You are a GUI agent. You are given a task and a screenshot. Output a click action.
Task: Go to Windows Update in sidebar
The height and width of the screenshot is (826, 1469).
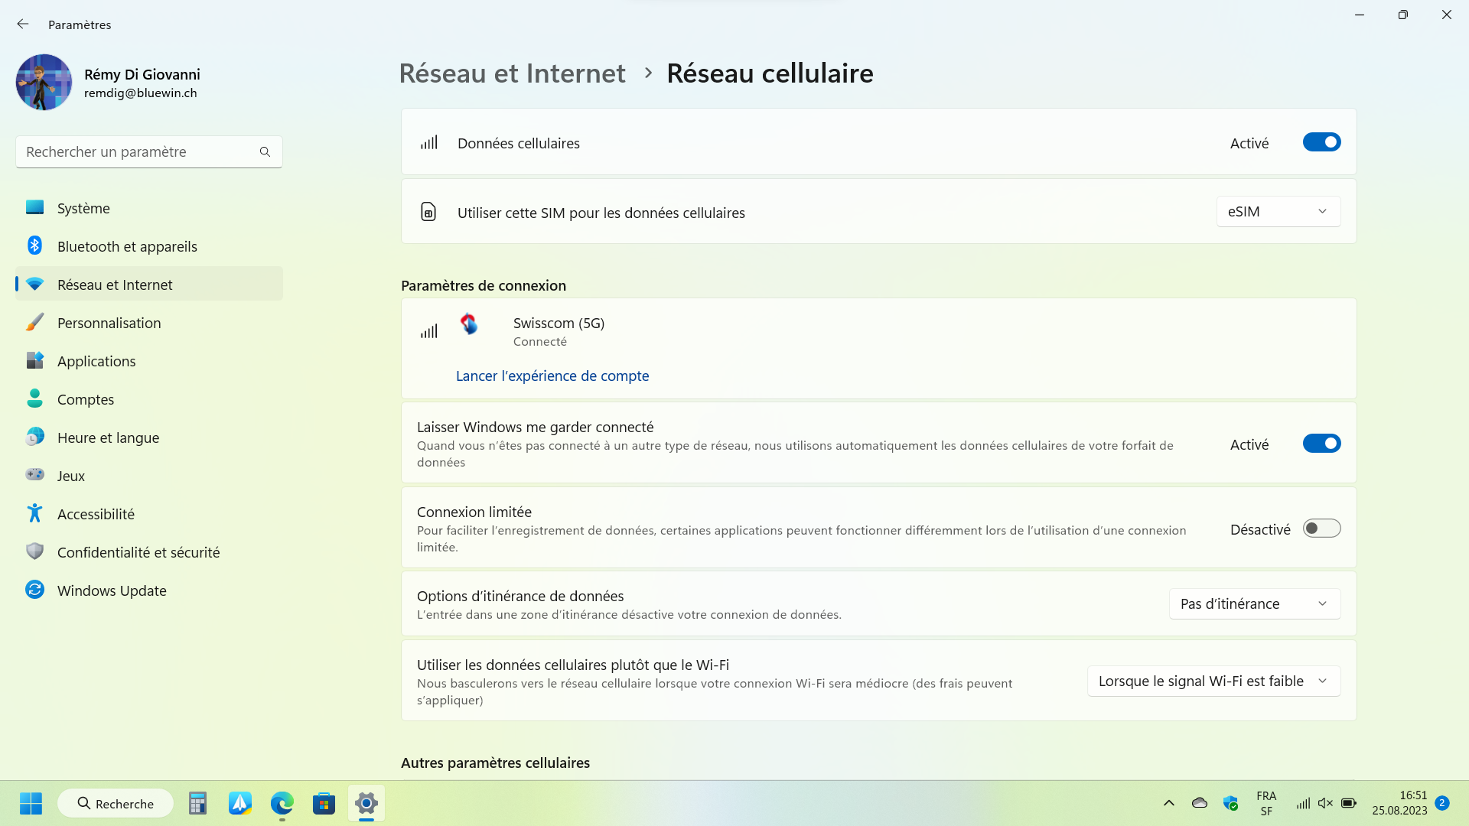[112, 590]
